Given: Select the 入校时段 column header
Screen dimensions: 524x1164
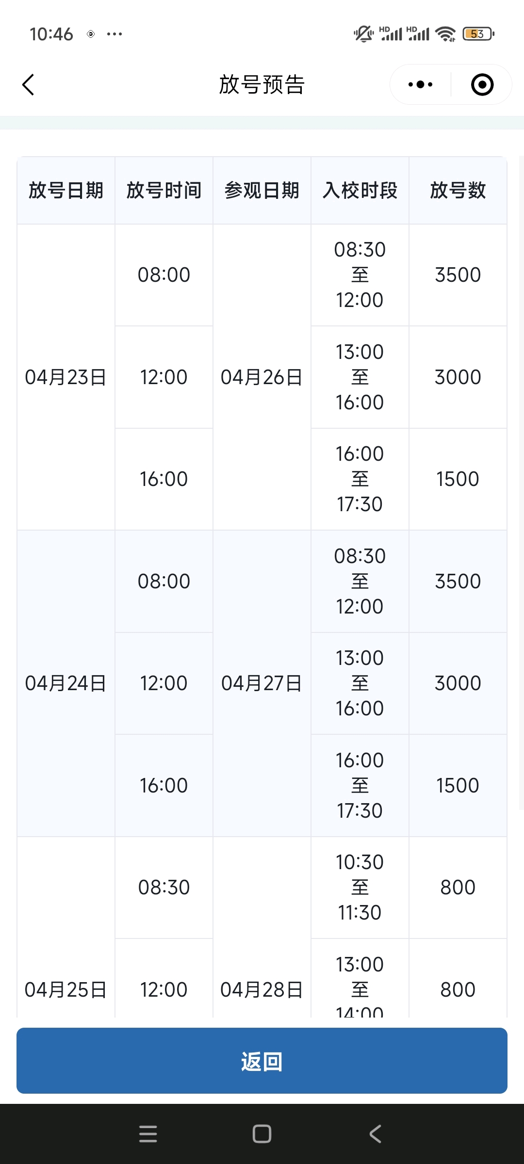Looking at the screenshot, I should click(x=360, y=190).
